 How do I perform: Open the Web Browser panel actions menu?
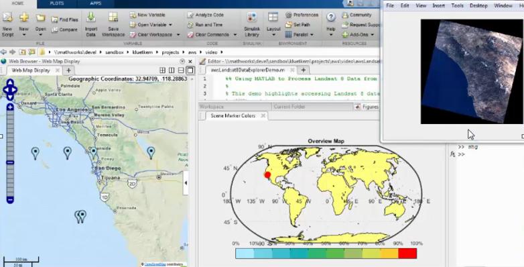182,61
